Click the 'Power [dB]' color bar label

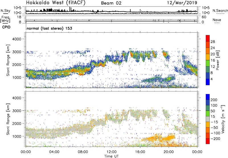[218, 60]
